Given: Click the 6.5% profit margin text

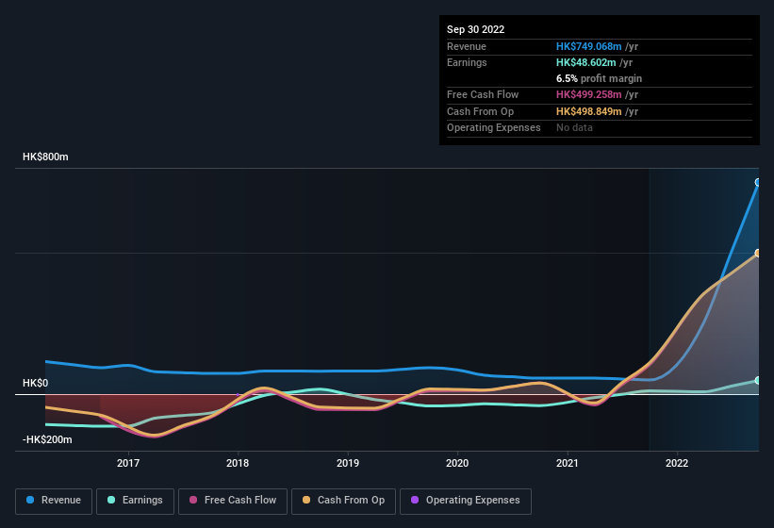Looking at the screenshot, I should click(599, 78).
